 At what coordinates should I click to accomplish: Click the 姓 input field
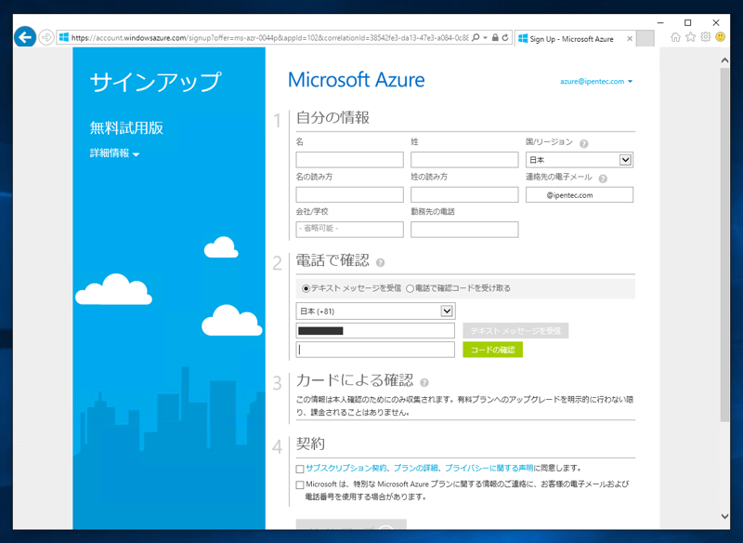464,160
